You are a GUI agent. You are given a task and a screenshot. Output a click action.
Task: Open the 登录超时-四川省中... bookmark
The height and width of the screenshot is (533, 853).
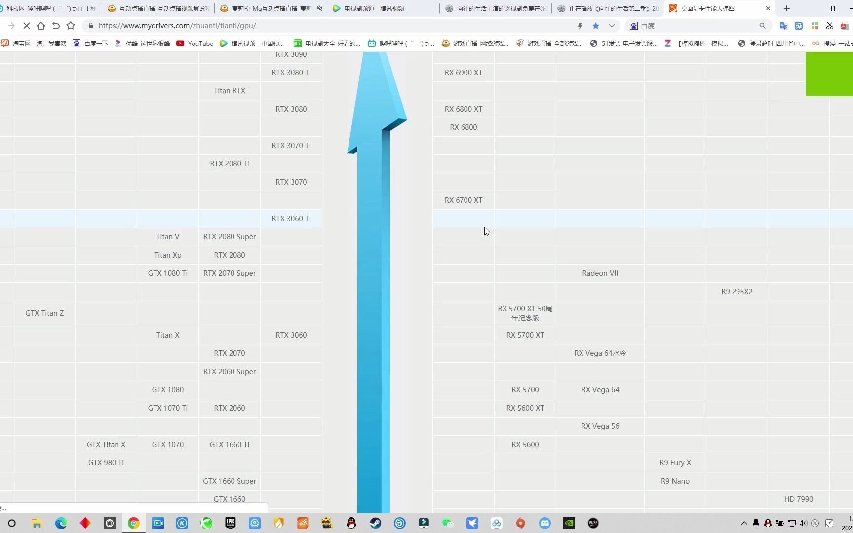[x=771, y=43]
